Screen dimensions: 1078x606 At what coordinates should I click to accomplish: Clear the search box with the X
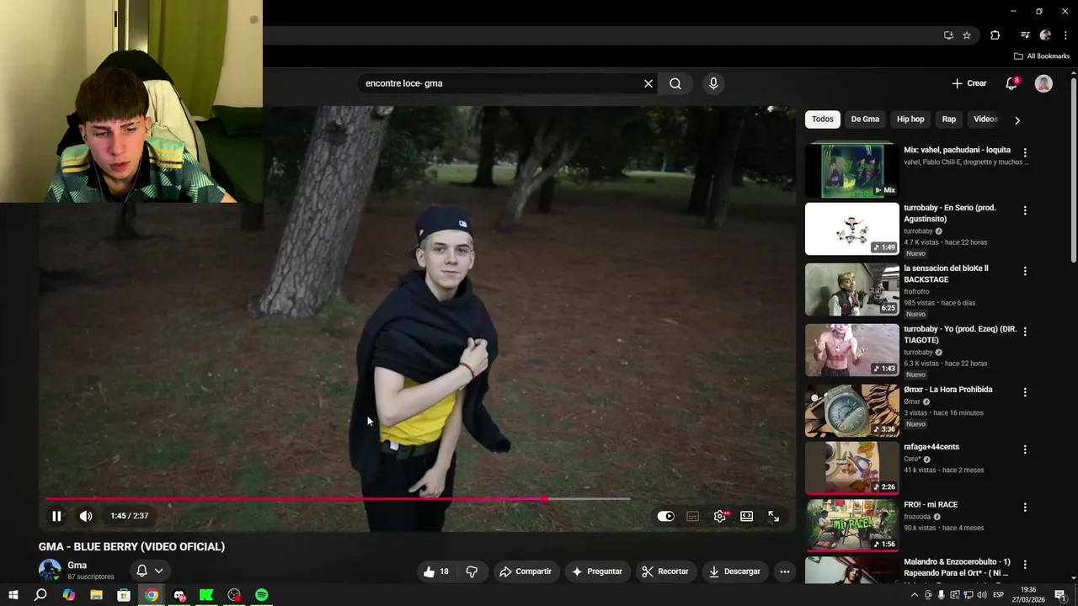pos(648,83)
